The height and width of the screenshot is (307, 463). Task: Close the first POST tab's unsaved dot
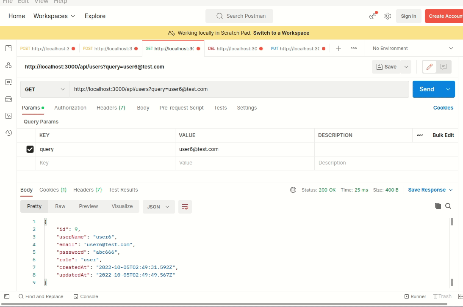[x=73, y=49]
